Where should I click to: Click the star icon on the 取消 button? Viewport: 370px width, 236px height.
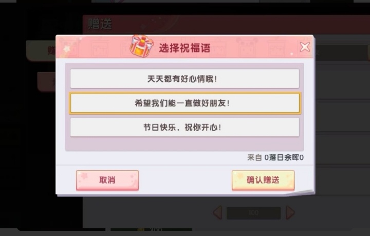click(84, 175)
